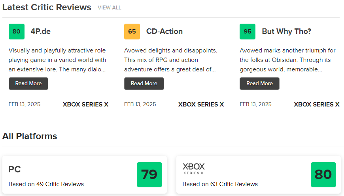344x196 pixels.
Task: Read More of the CD-Action review
Action: click(144, 83)
